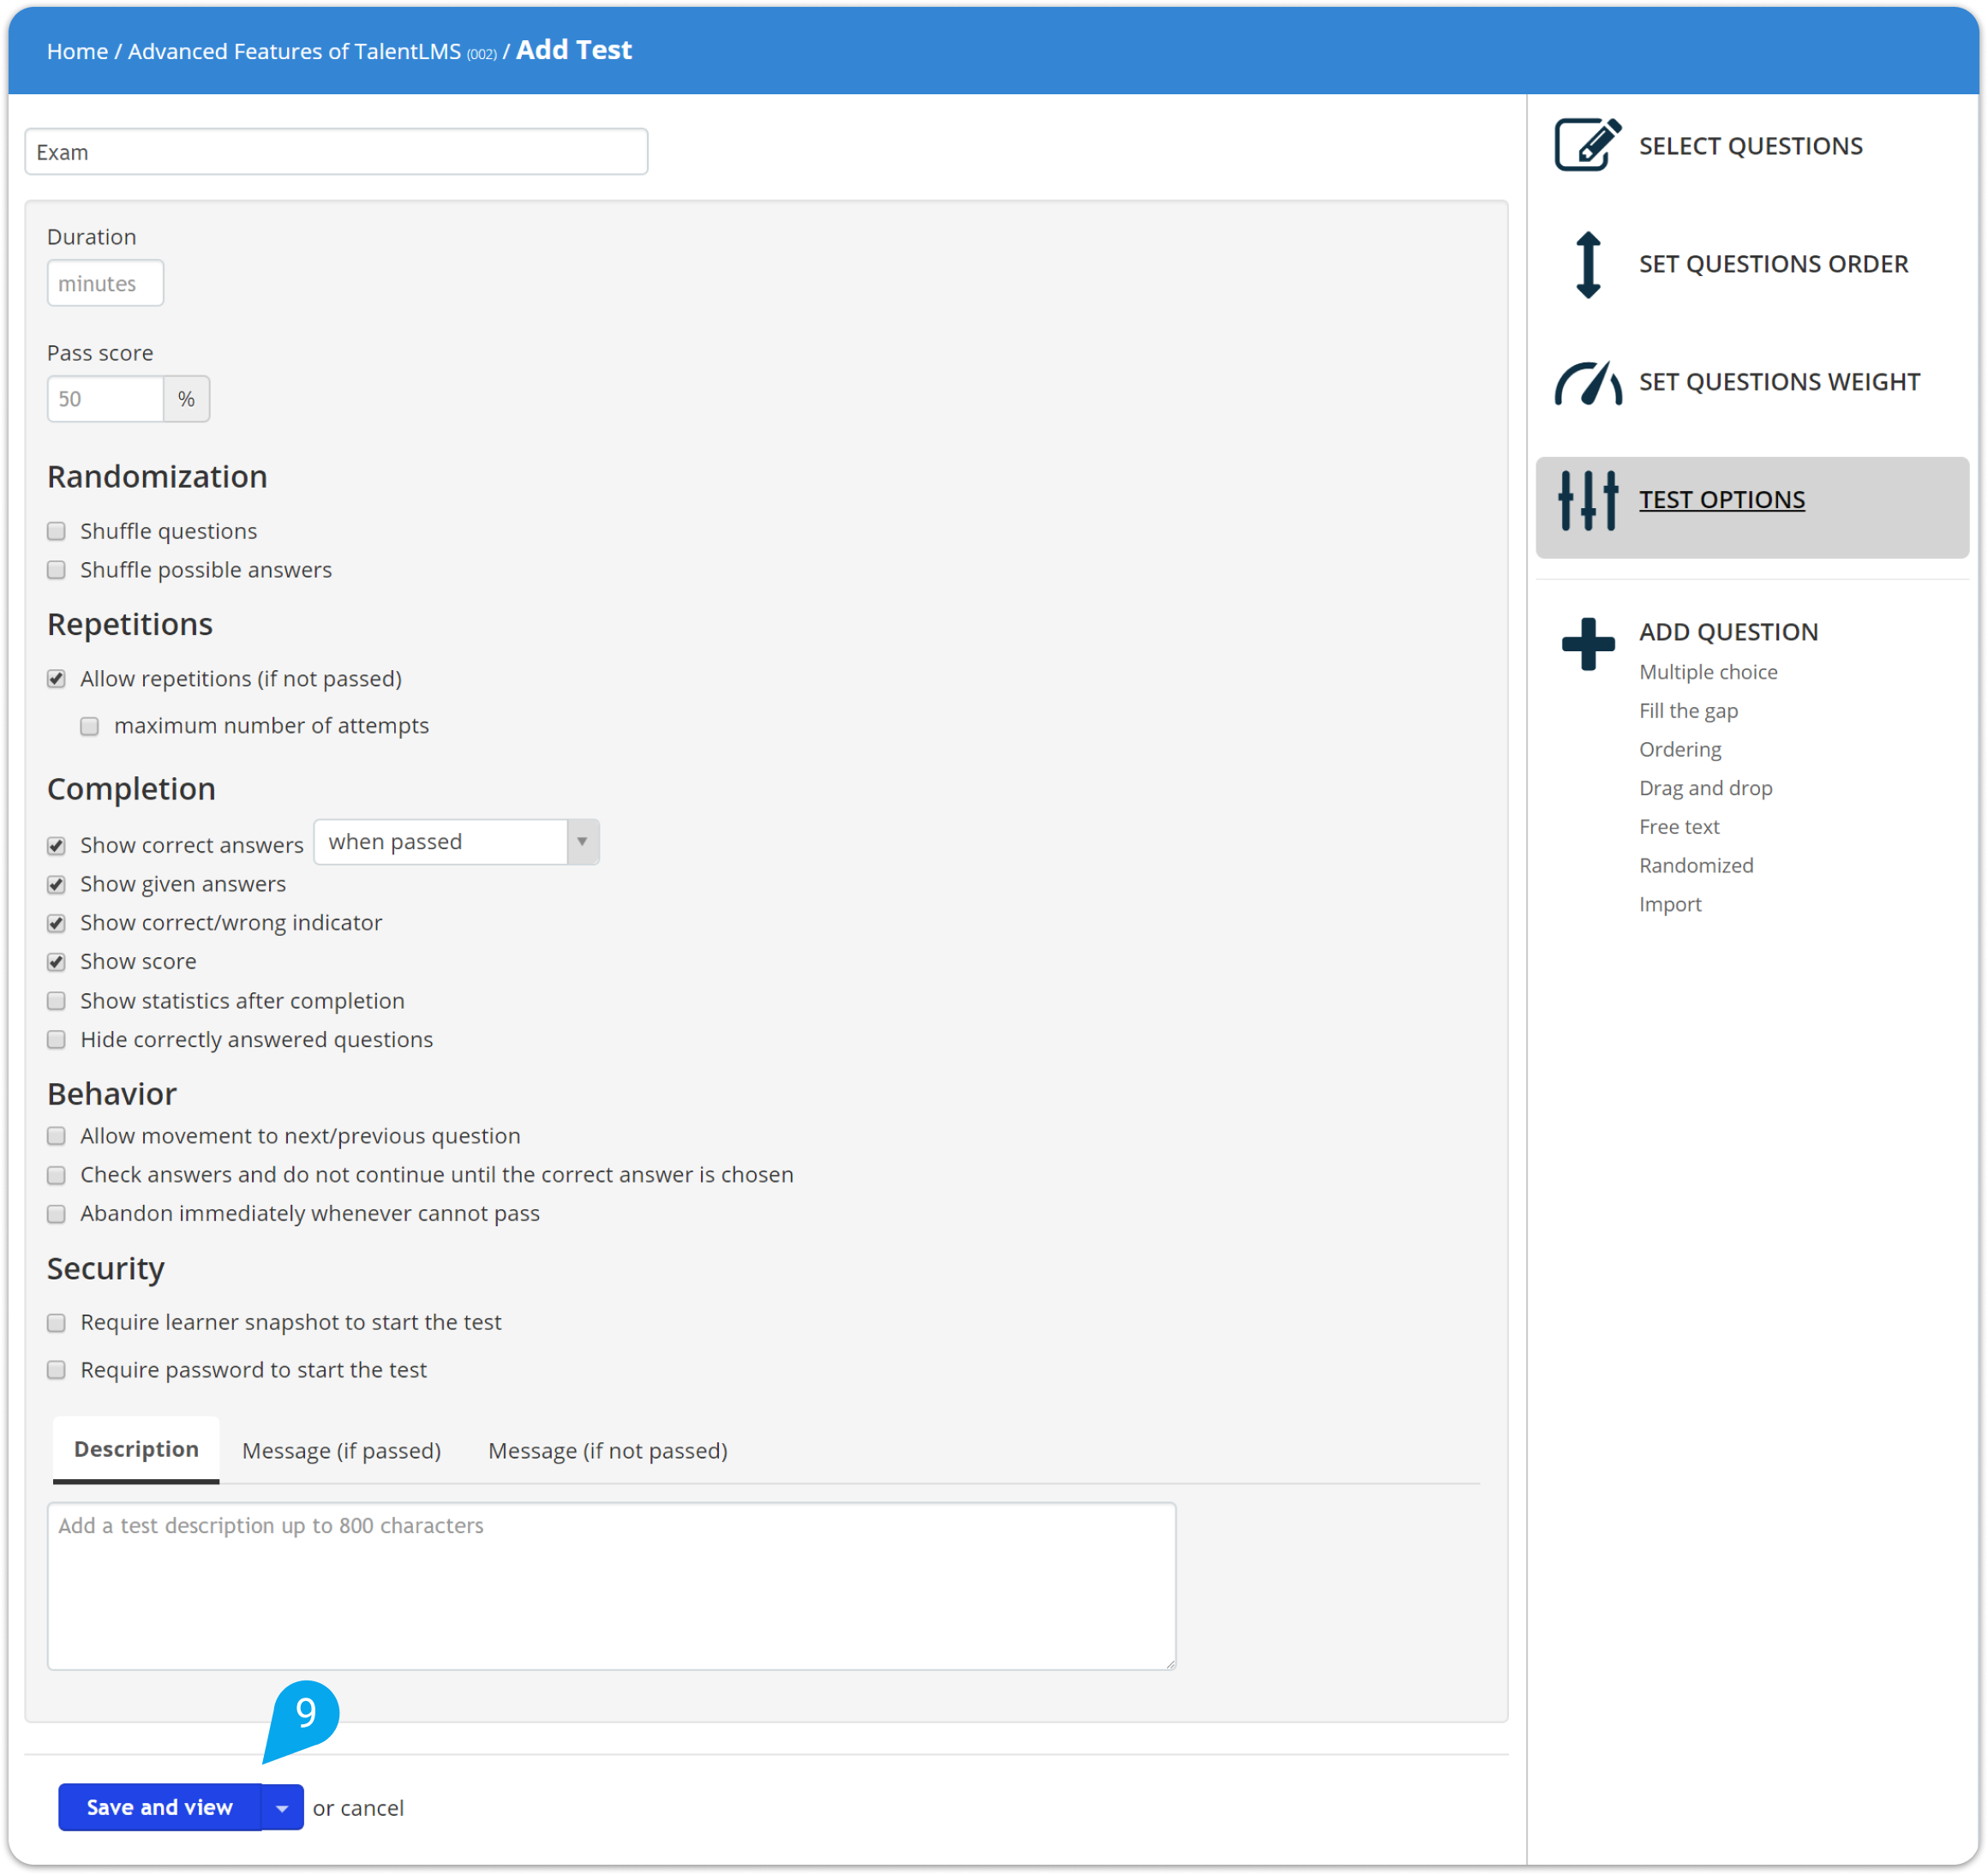Check maximum number of attempts
The height and width of the screenshot is (1875, 1988).
click(90, 726)
